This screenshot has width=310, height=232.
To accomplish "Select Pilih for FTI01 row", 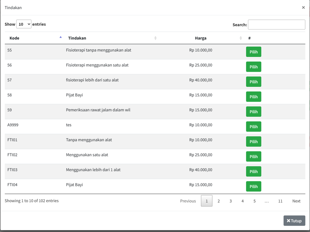I will (253, 142).
